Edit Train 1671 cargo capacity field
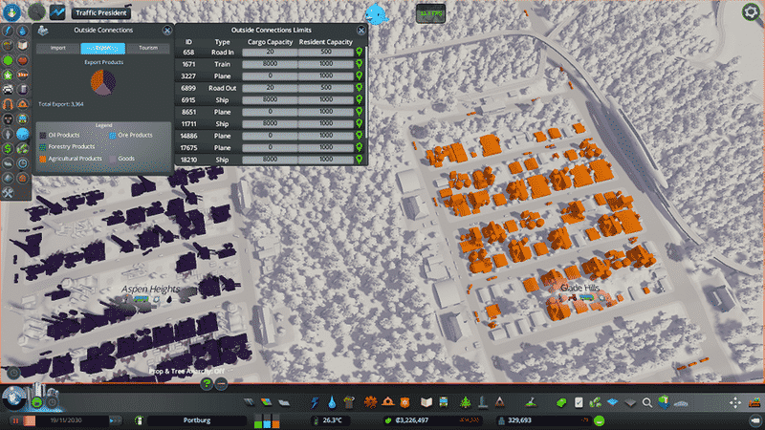The width and height of the screenshot is (765, 430). (270, 64)
